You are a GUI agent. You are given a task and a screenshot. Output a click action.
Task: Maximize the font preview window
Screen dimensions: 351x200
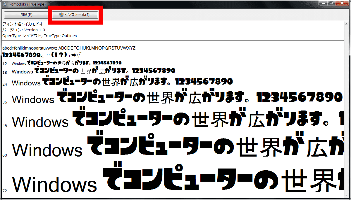coord(331,3)
